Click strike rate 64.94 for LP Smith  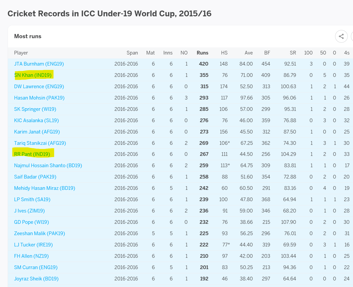pyautogui.click(x=289, y=199)
